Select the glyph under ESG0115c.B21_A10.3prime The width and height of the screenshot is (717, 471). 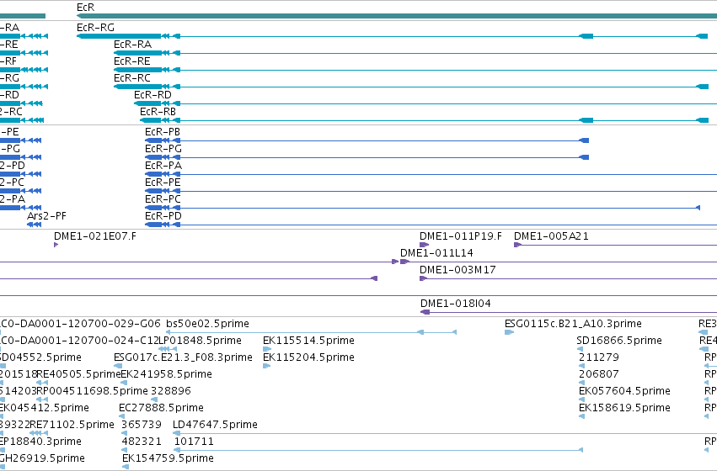[x=510, y=333]
